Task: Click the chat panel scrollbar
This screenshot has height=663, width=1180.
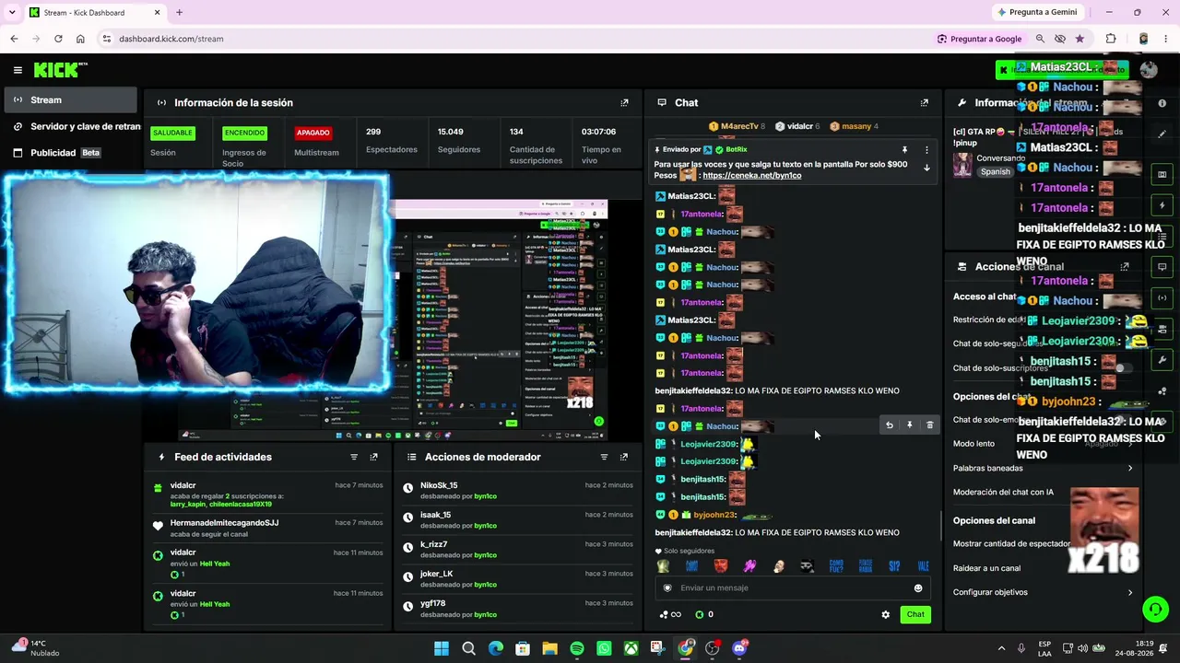Action: click(940, 527)
